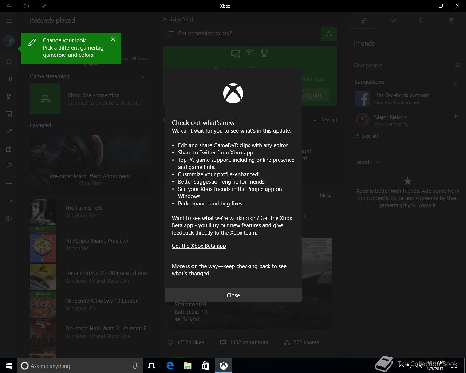This screenshot has height=373, width=466.
Task: Open Game DVR icon in sidebar
Action: pyautogui.click(x=9, y=114)
